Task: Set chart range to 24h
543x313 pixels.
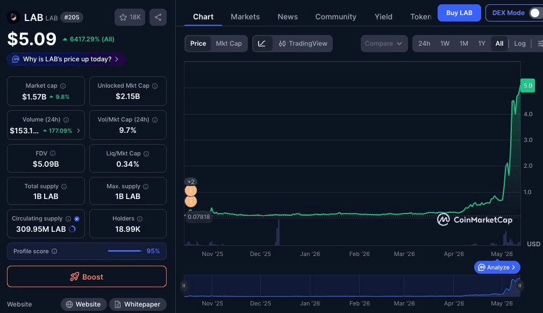Action: [x=424, y=44]
